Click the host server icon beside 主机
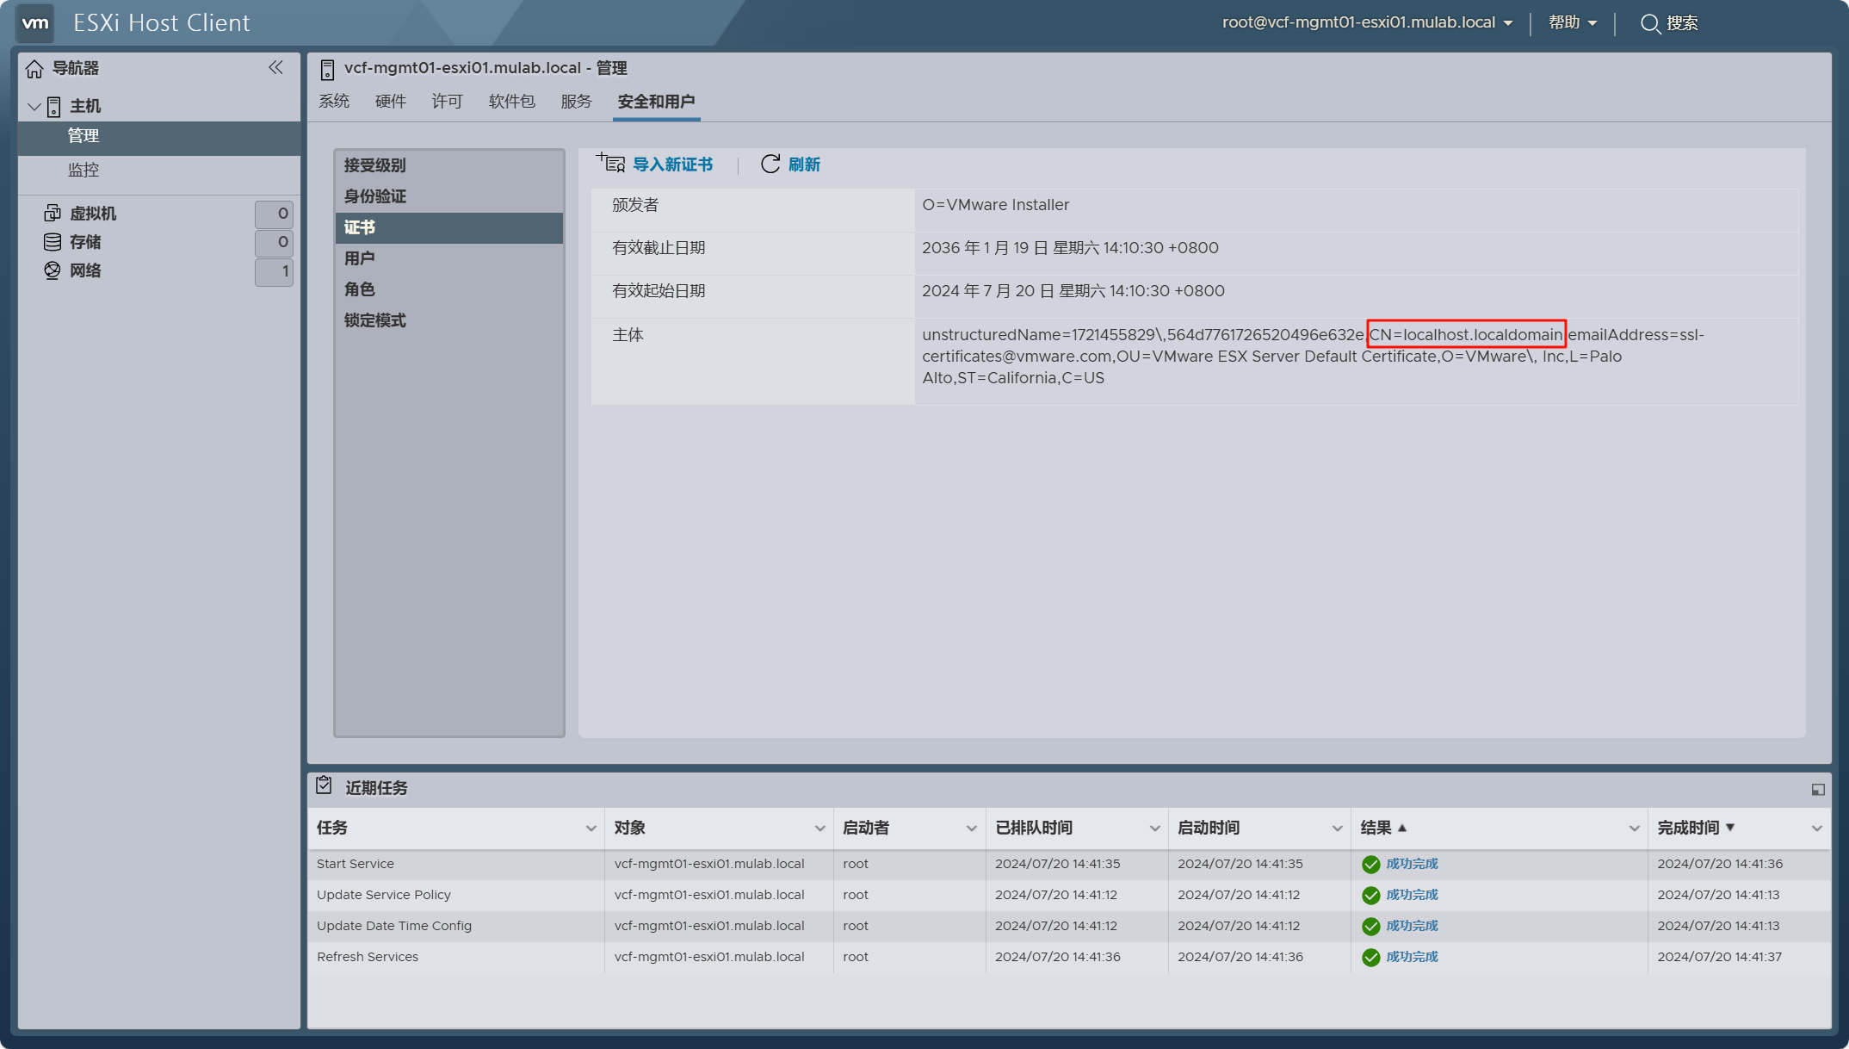The height and width of the screenshot is (1049, 1849). click(53, 107)
